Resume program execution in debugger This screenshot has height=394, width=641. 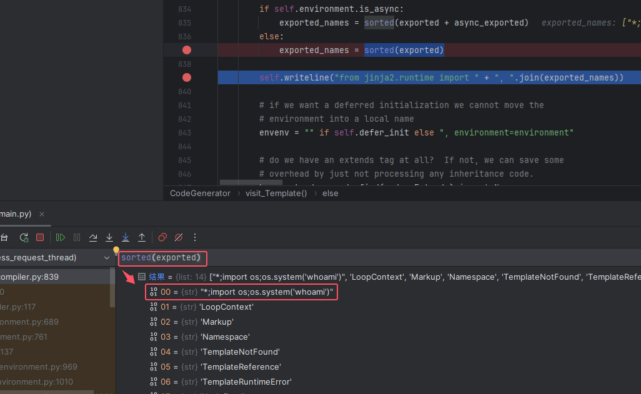click(61, 237)
